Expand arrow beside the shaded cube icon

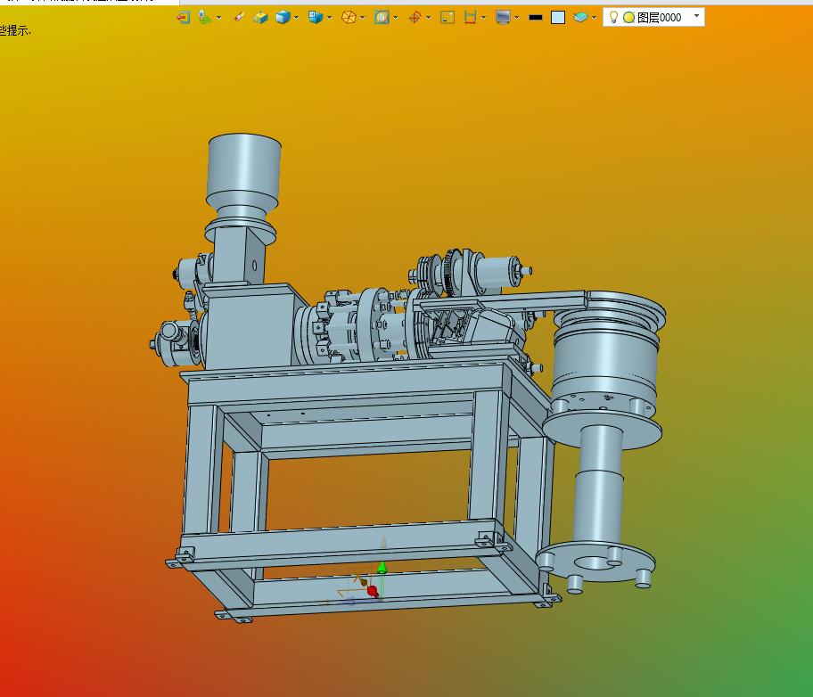point(297,17)
